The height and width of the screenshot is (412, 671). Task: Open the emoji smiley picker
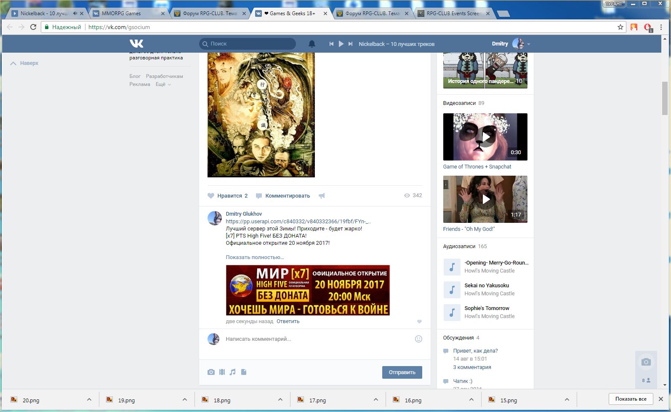(418, 339)
